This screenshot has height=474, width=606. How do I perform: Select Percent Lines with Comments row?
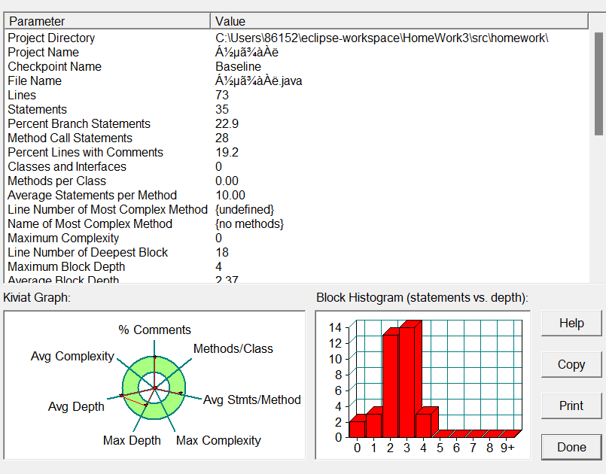(x=85, y=152)
